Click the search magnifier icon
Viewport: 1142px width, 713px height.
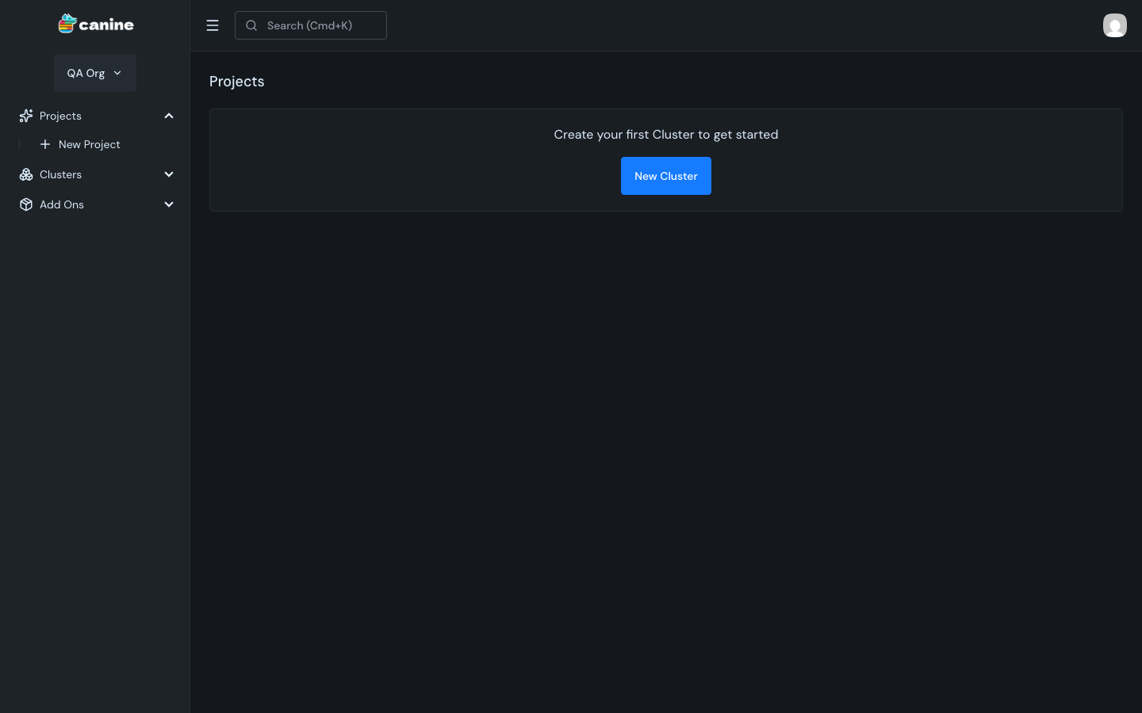[251, 25]
